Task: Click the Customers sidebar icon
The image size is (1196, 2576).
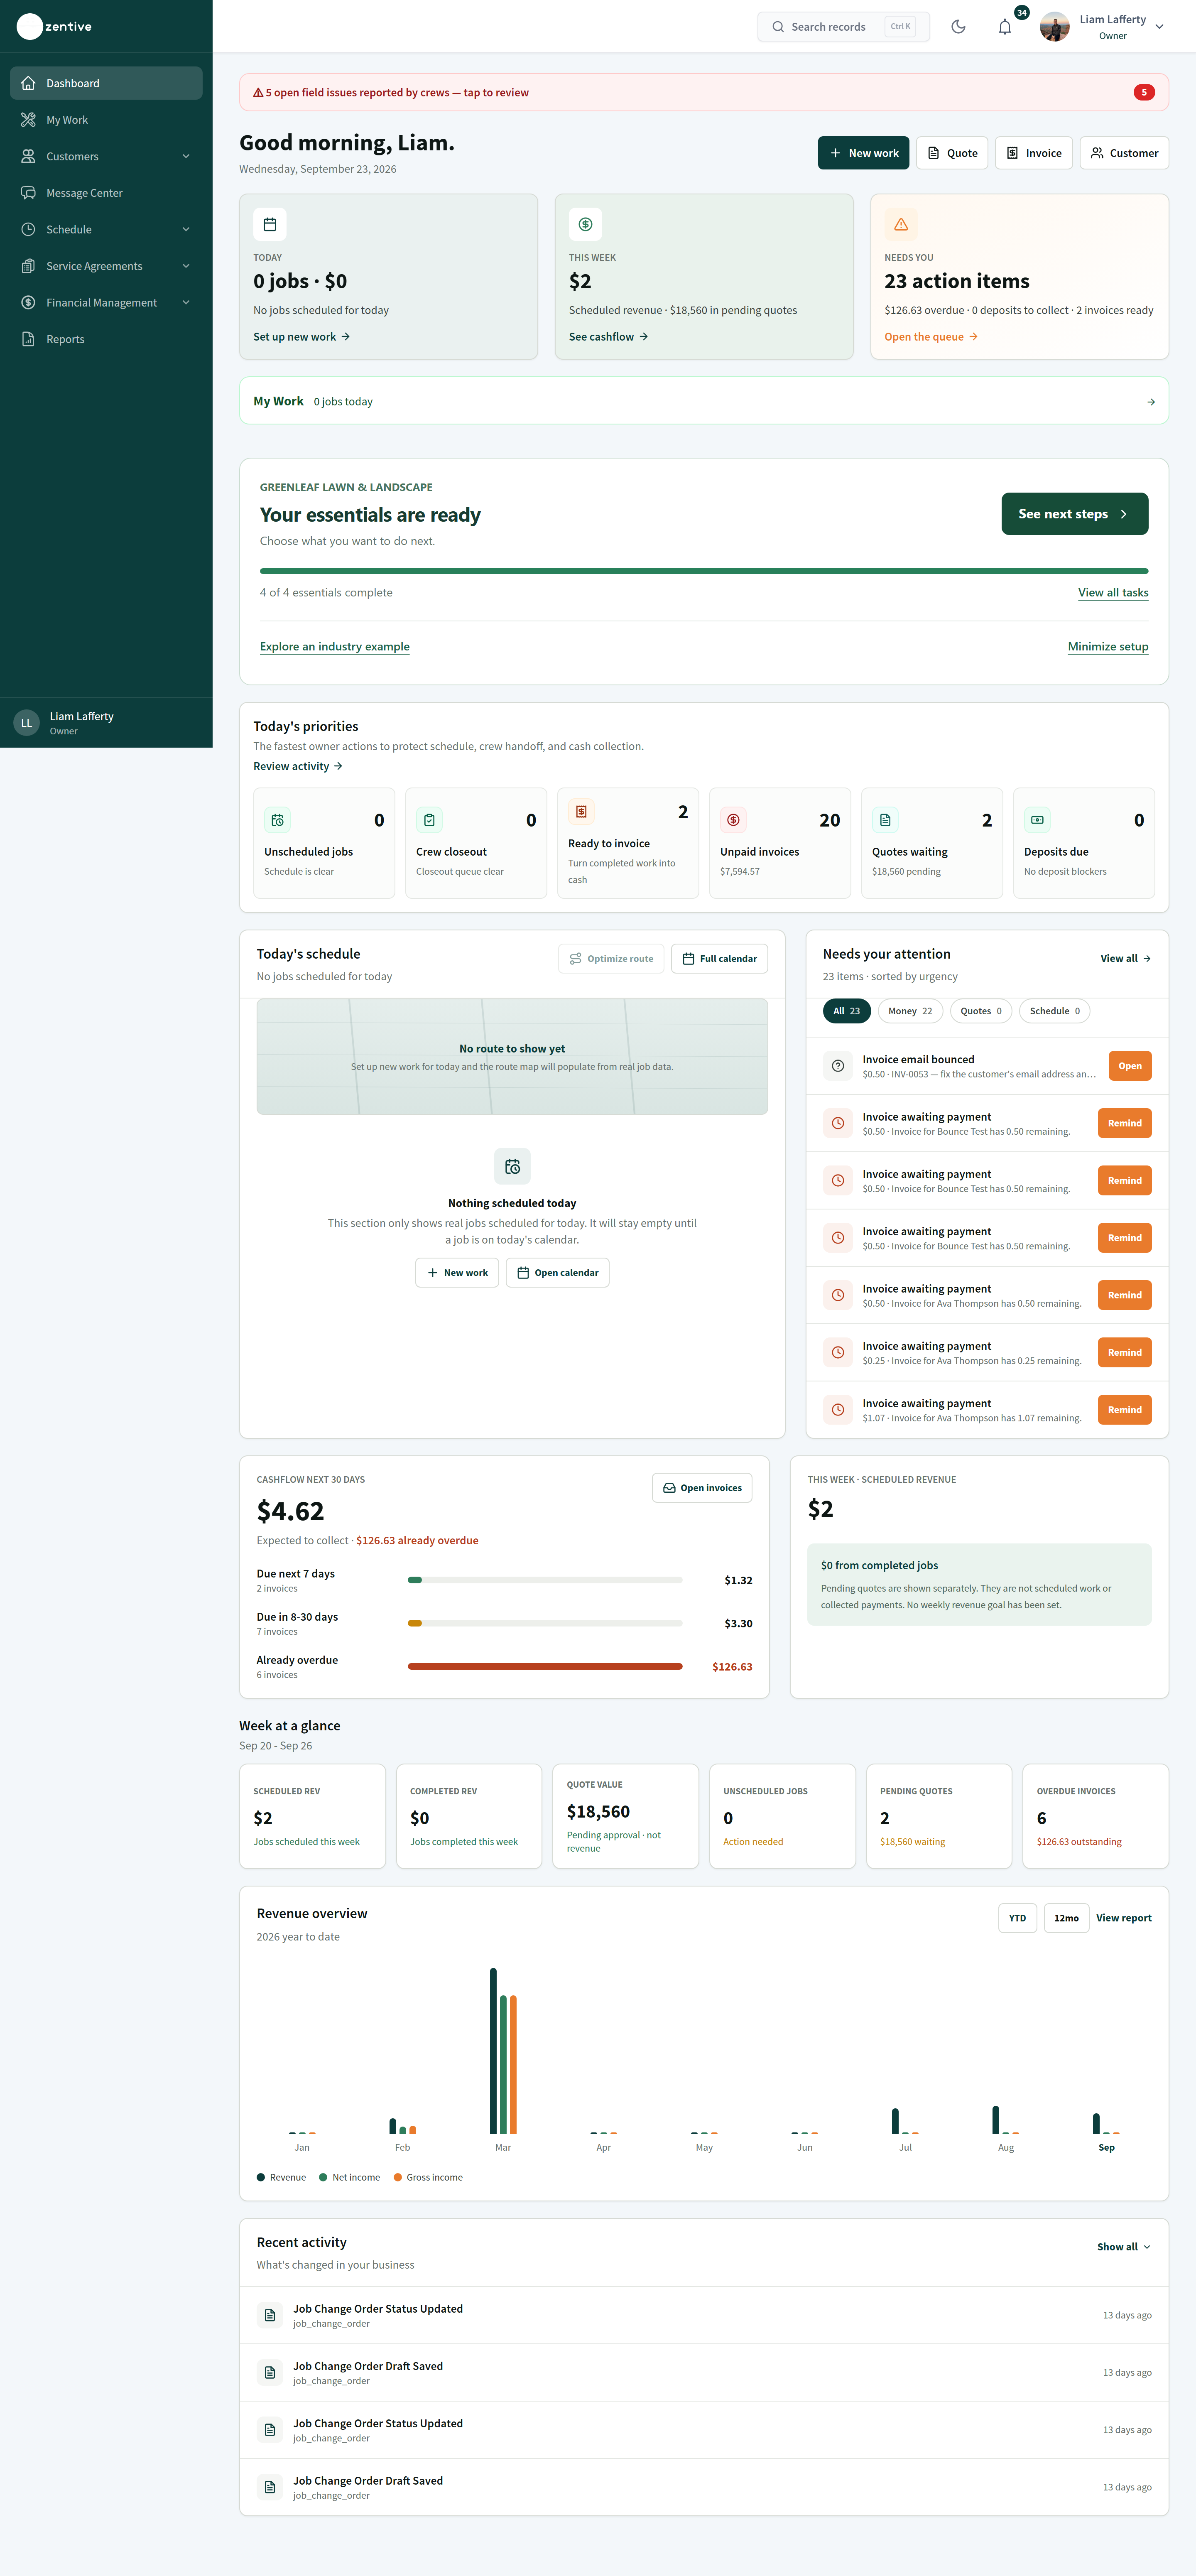Action: 28,156
